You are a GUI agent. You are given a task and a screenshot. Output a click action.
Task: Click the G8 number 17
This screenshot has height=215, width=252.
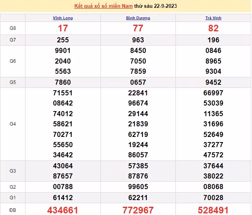click(x=63, y=28)
